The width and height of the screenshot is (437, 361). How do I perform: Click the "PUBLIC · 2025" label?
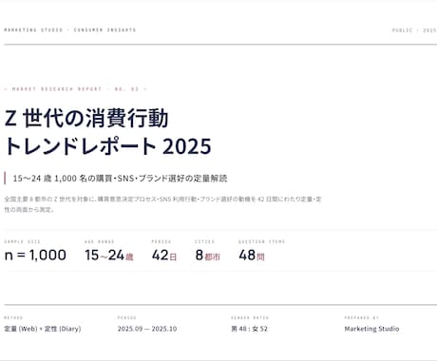tap(414, 30)
